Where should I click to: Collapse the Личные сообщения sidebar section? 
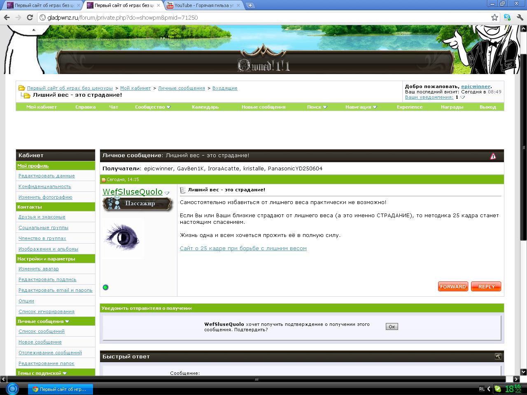click(x=67, y=321)
